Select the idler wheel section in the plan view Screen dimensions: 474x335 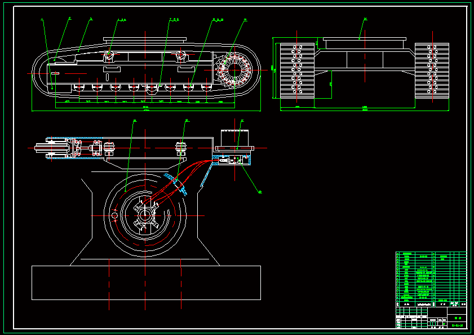[x=52, y=148]
